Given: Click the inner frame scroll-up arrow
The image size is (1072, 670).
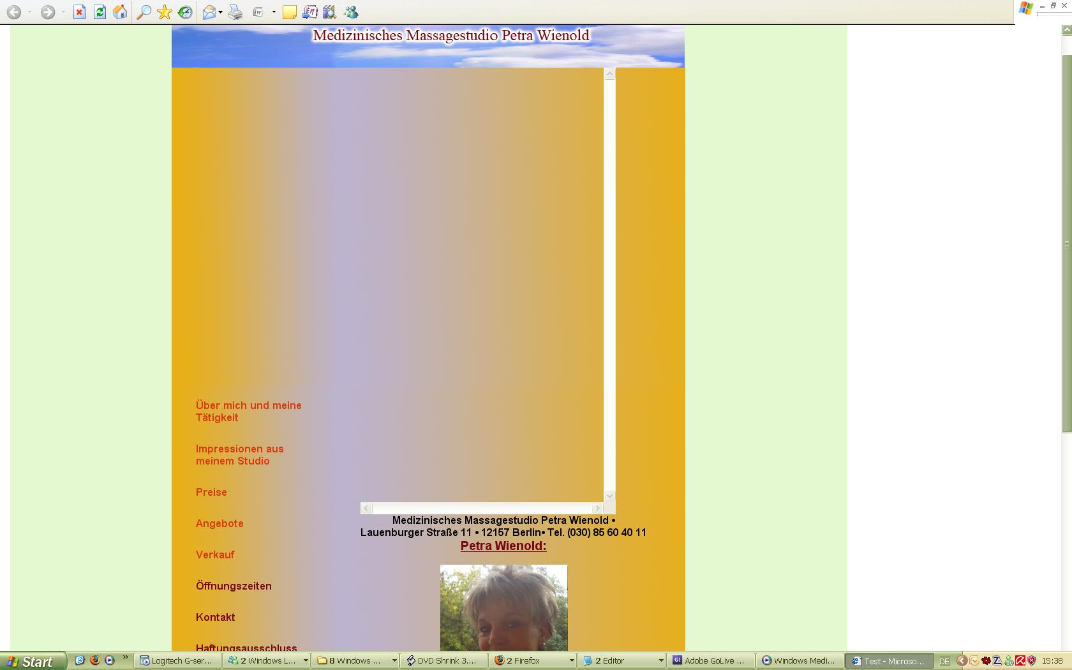Looking at the screenshot, I should (x=609, y=74).
